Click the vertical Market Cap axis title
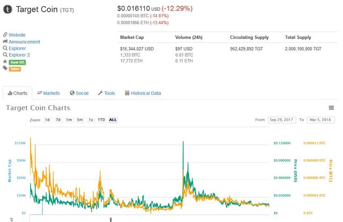 click(10, 171)
